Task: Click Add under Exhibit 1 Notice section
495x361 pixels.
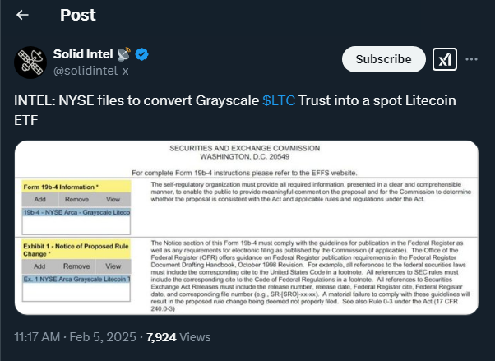Action: (39, 266)
